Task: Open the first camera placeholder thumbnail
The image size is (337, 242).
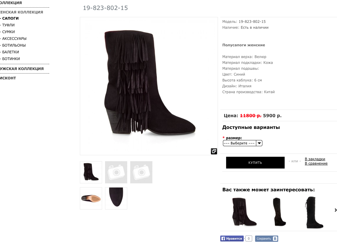Action: tap(116, 172)
